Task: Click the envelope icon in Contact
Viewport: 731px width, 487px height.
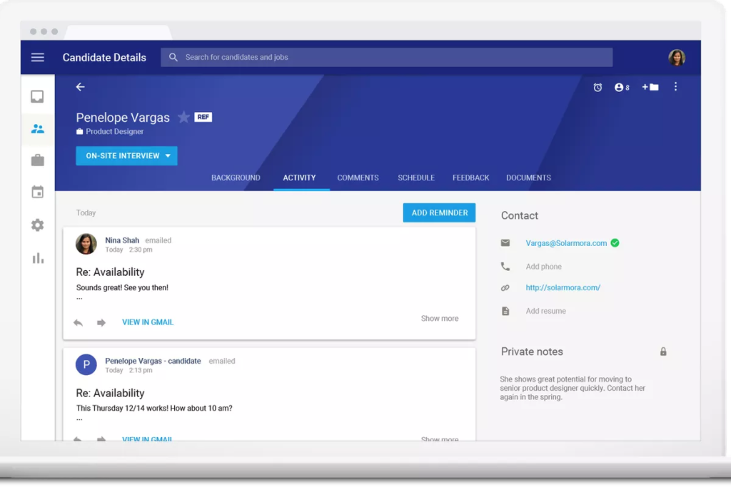Action: click(505, 242)
